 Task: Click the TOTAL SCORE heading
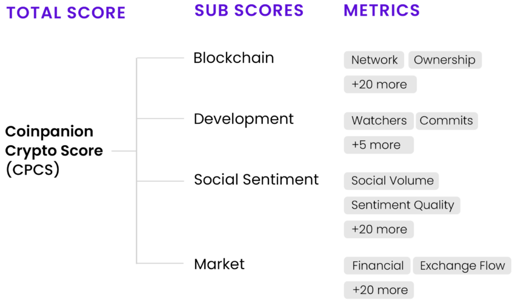coord(66,13)
